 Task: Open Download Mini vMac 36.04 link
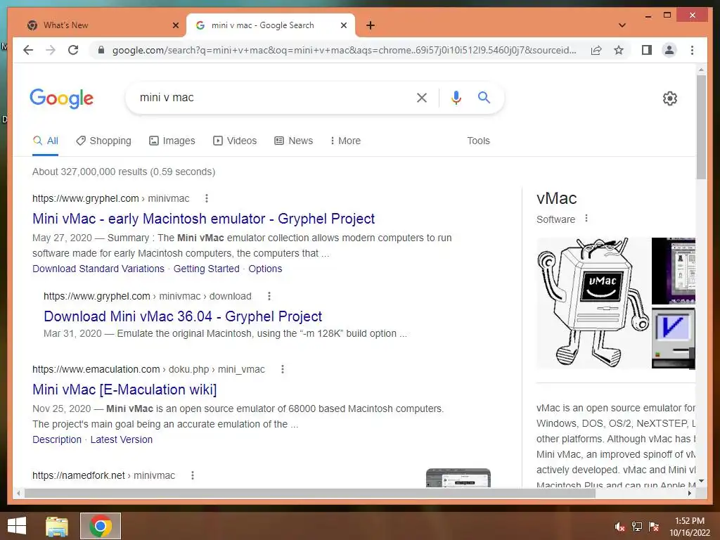pyautogui.click(x=183, y=316)
